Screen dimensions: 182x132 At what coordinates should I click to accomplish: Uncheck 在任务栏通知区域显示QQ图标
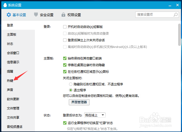pyautogui.click(x=65, y=72)
